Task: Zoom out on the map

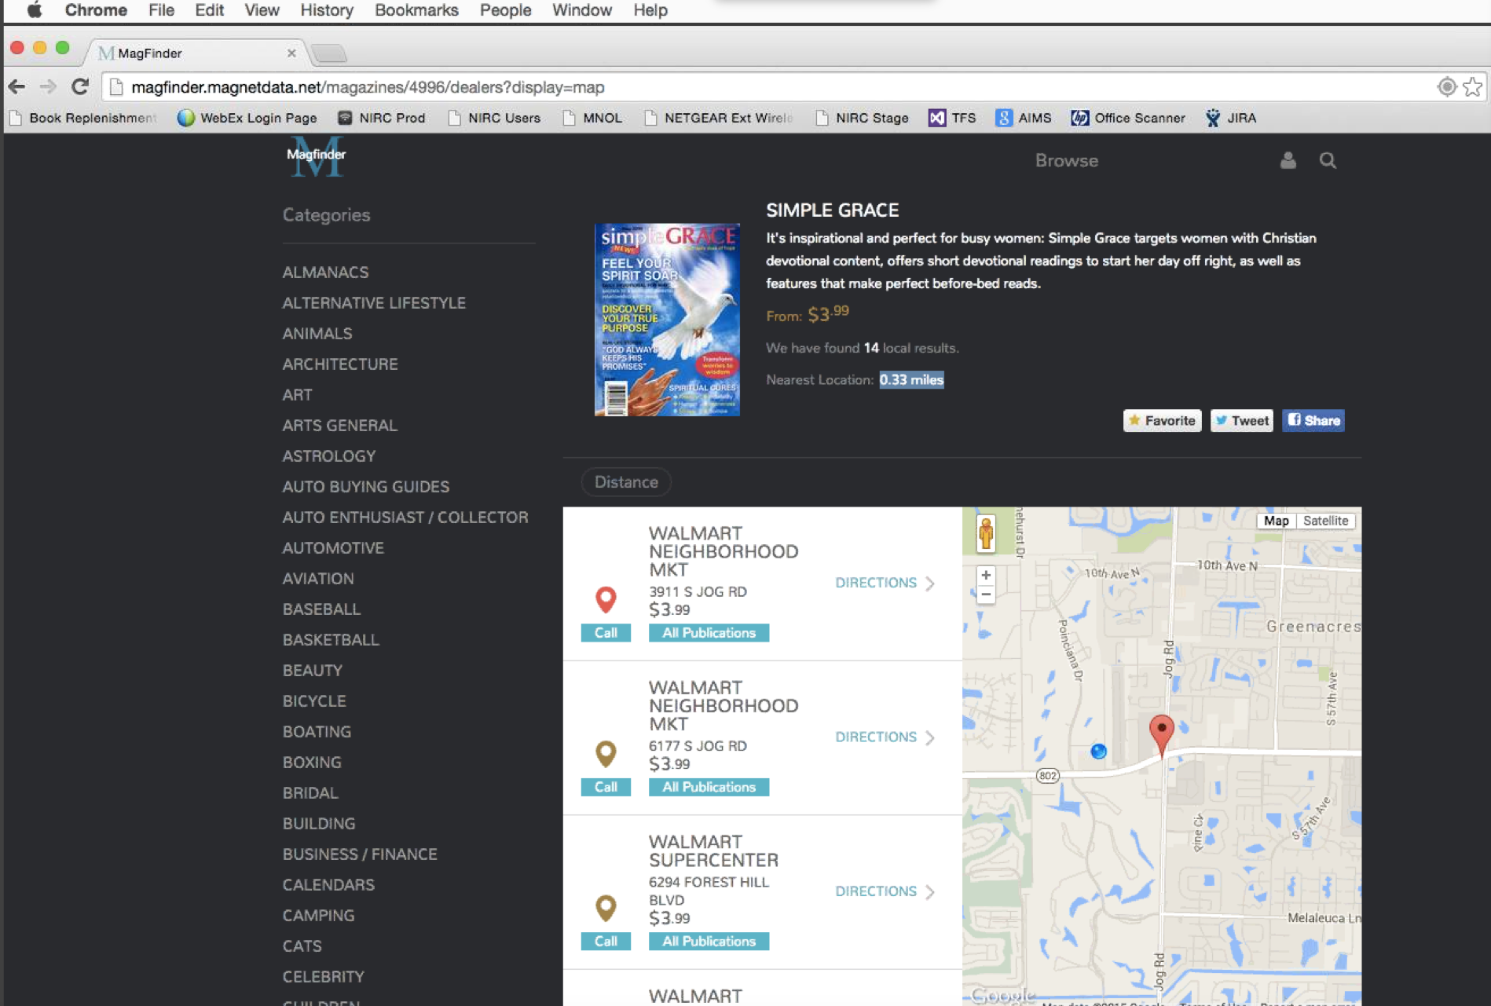Action: pos(986,594)
